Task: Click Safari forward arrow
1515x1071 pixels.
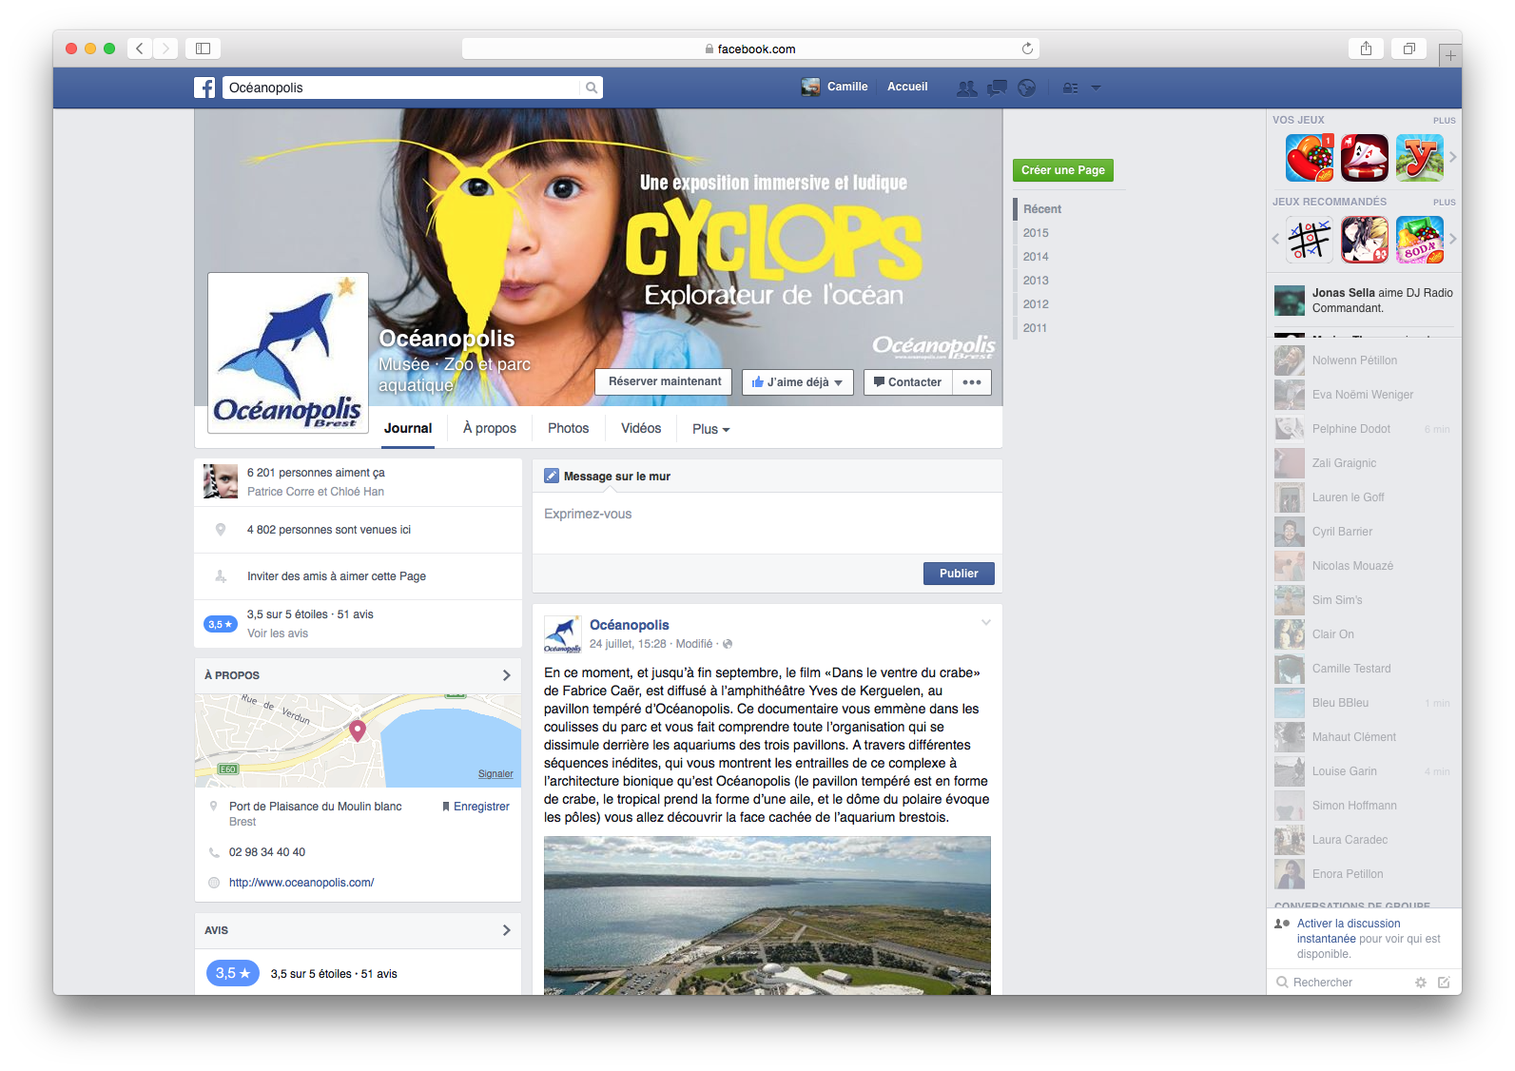Action: coord(165,49)
